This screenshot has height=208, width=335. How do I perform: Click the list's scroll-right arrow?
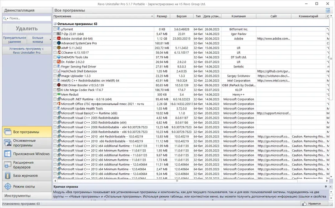[328, 181]
